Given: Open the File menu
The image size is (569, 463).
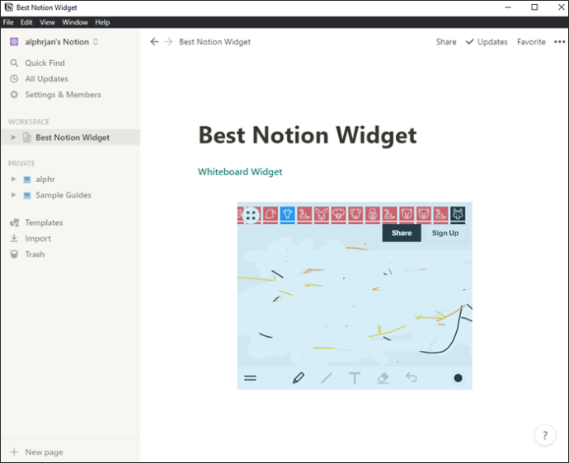Looking at the screenshot, I should (x=8, y=22).
